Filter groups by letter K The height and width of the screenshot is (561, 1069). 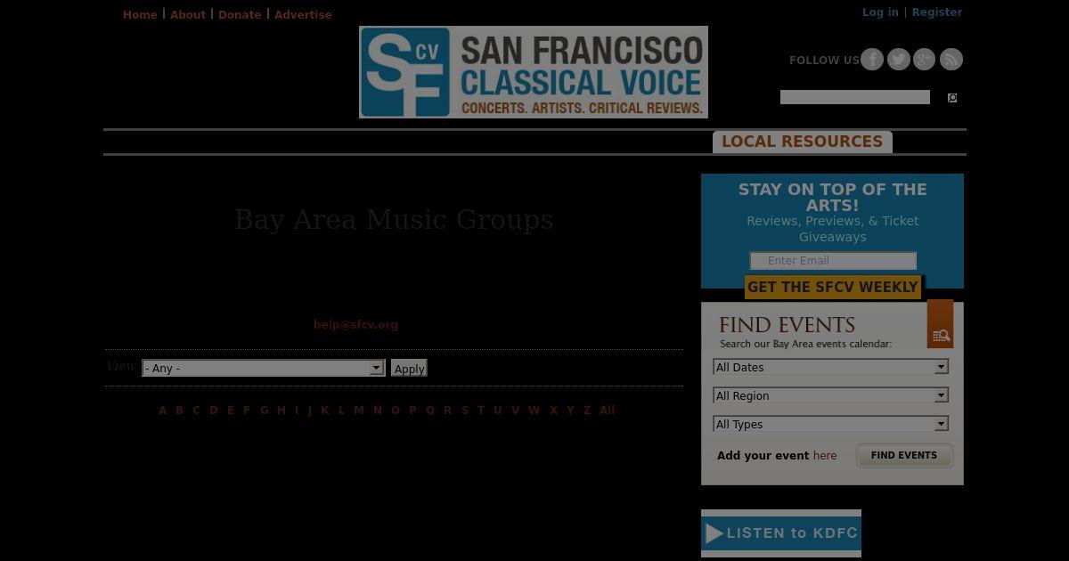pyautogui.click(x=324, y=411)
